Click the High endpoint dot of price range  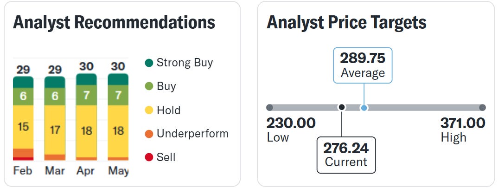482,108
